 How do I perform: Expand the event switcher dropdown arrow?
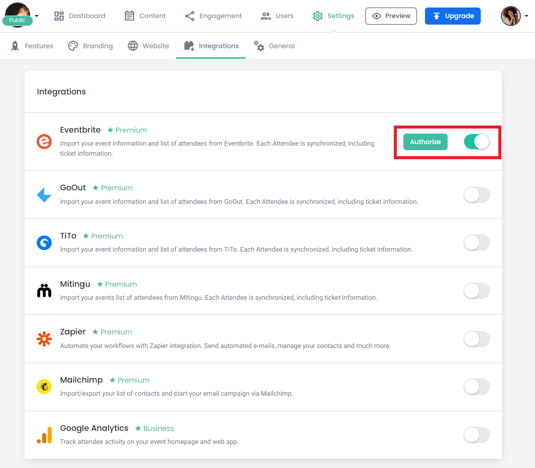click(x=37, y=16)
